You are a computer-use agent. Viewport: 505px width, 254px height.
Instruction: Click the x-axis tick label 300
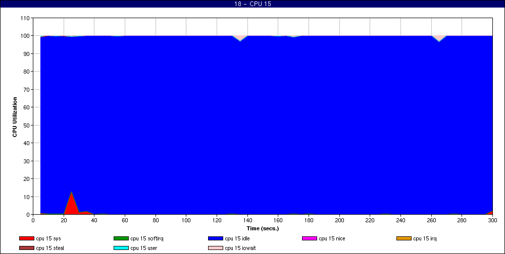pos(492,220)
